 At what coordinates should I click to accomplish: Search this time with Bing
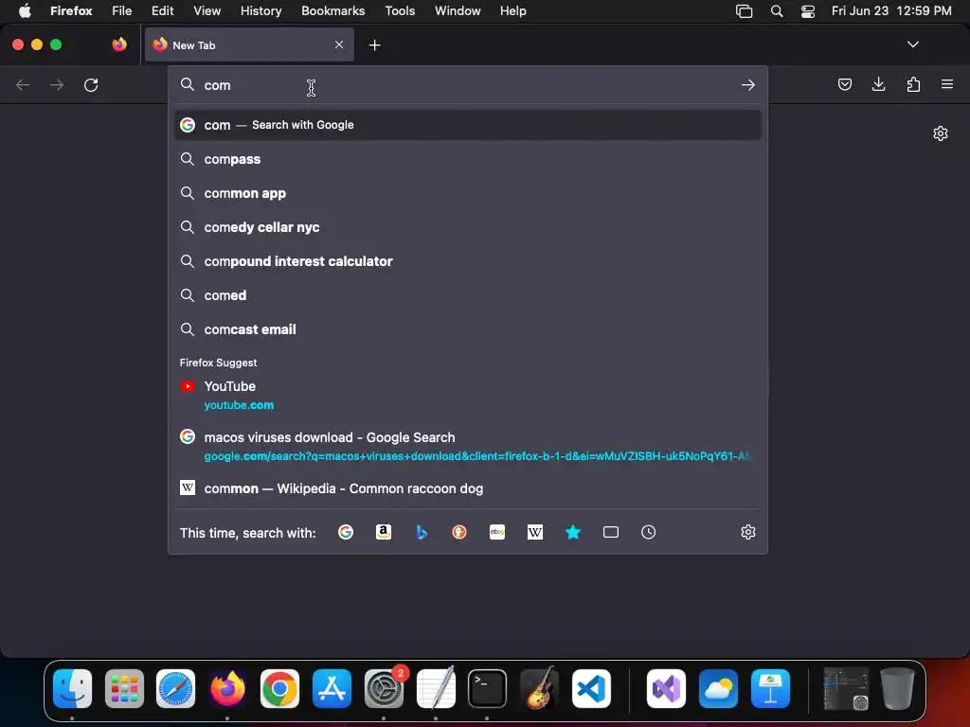click(x=422, y=532)
